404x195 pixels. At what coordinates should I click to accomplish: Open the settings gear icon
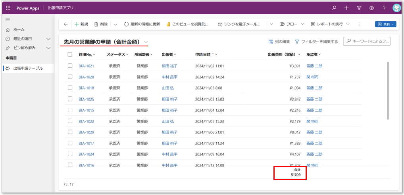pos(371,8)
